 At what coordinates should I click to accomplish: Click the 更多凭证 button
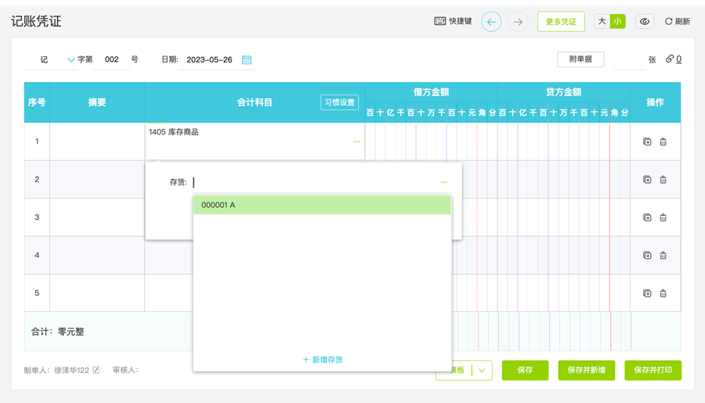[x=561, y=22]
